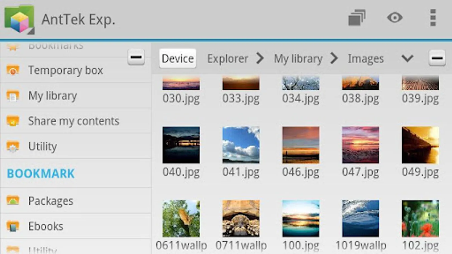
Task: Open the multi-window panels icon
Action: [357, 18]
